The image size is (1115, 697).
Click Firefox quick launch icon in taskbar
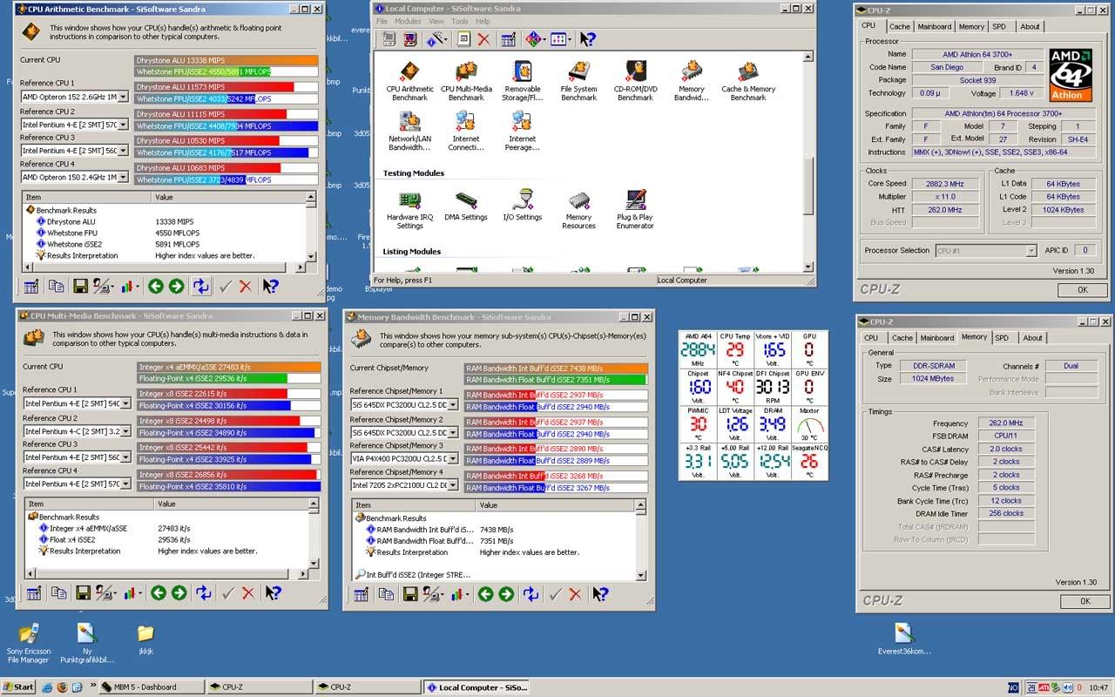point(62,687)
